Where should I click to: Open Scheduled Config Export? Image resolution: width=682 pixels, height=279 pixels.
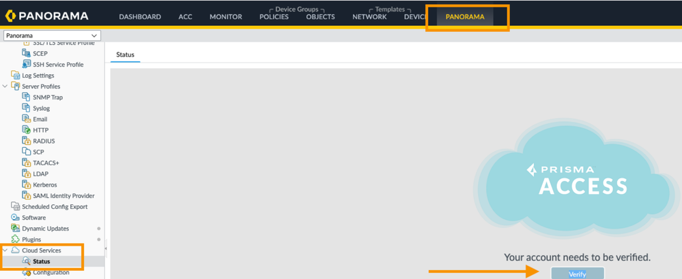[x=55, y=207]
